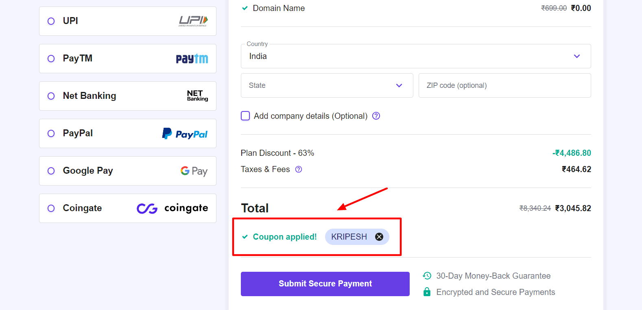Pick PayPal radio button

coord(51,133)
